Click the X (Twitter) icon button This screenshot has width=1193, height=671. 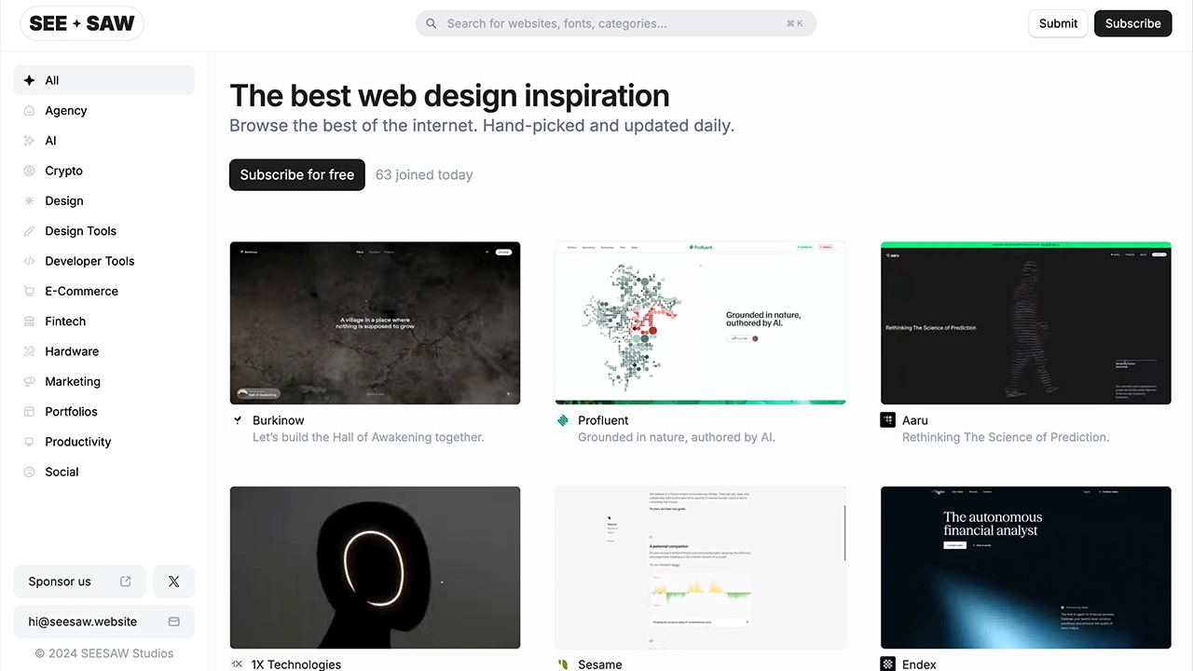tap(173, 582)
